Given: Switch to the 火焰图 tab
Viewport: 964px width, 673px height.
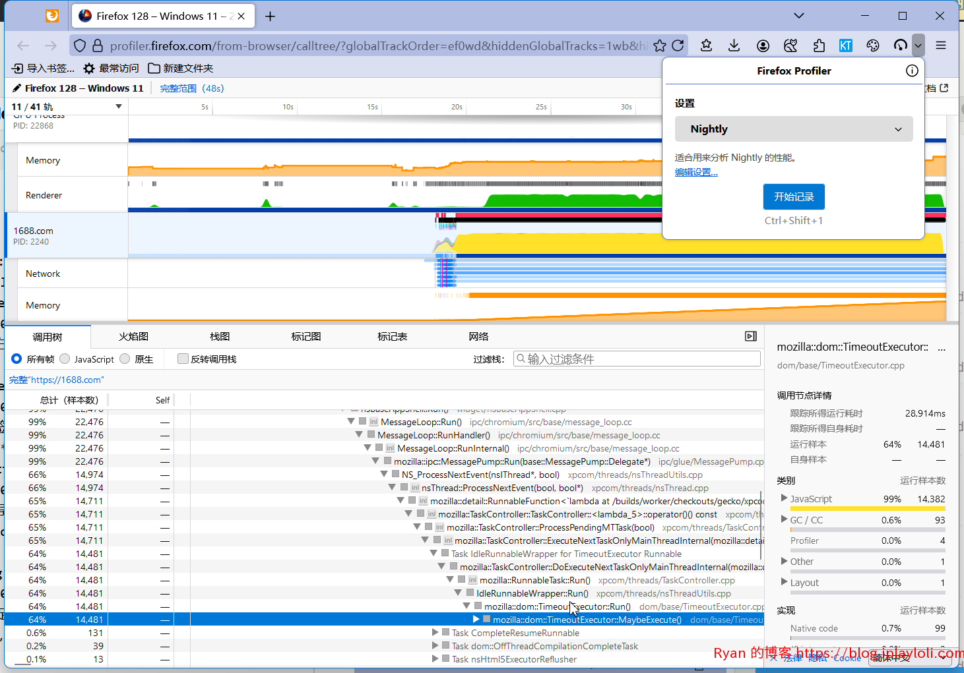Looking at the screenshot, I should tap(133, 336).
